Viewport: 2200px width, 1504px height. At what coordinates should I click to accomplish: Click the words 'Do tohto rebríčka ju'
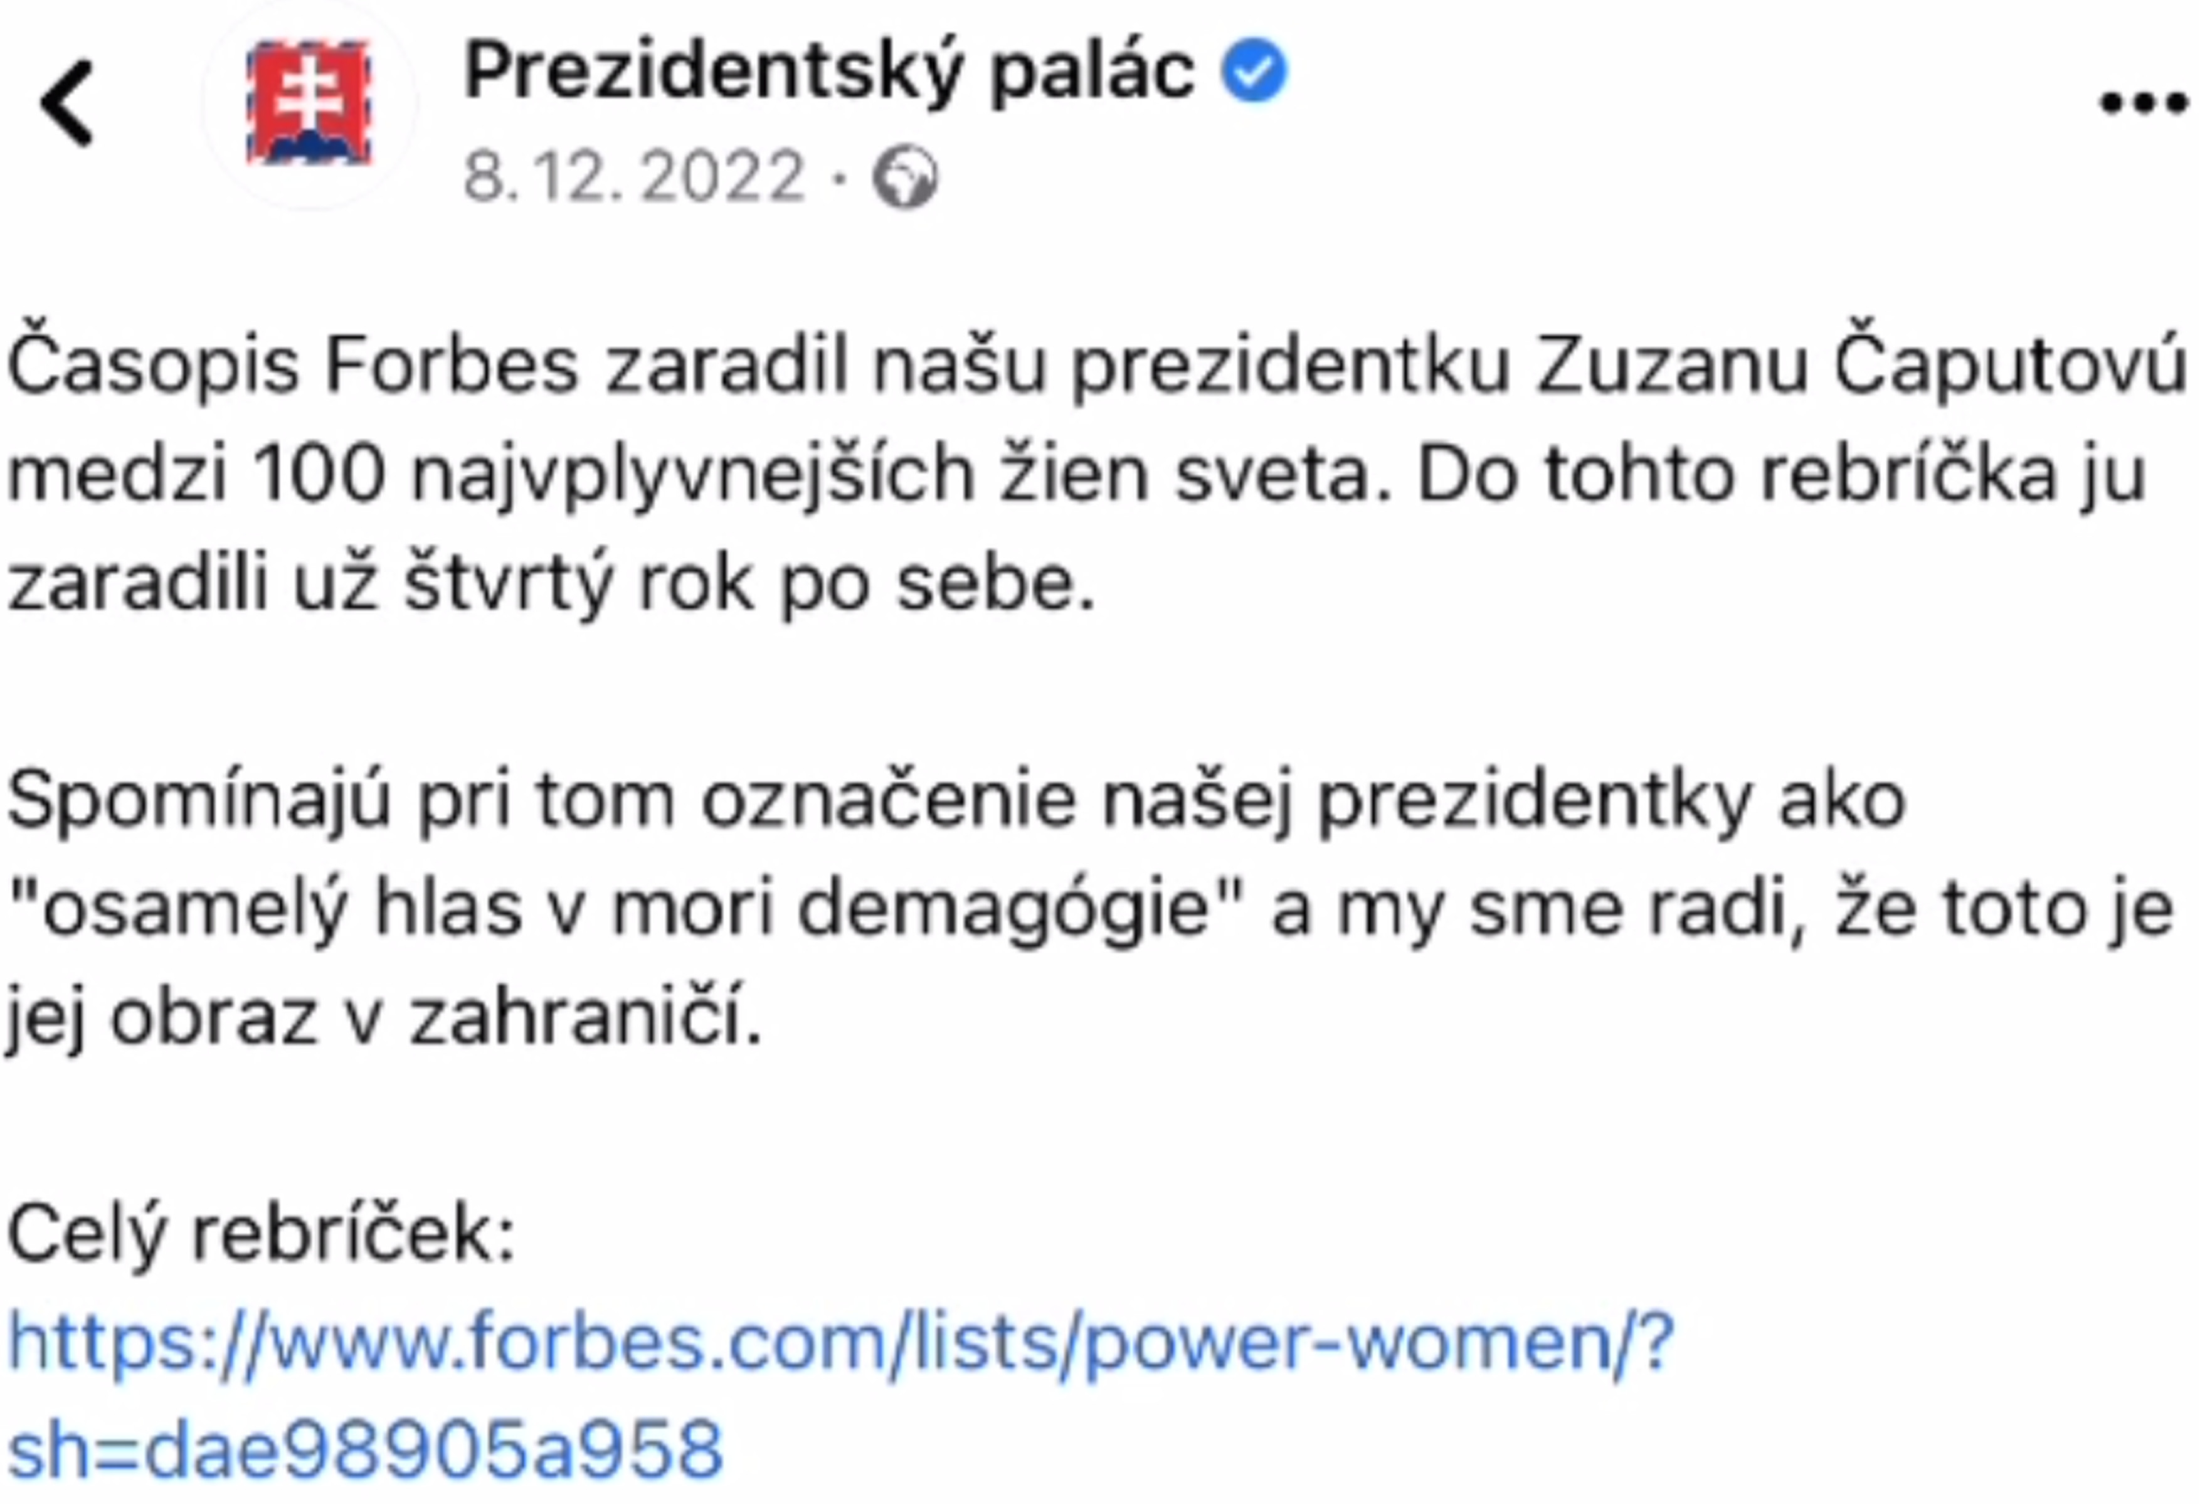pyautogui.click(x=1780, y=474)
